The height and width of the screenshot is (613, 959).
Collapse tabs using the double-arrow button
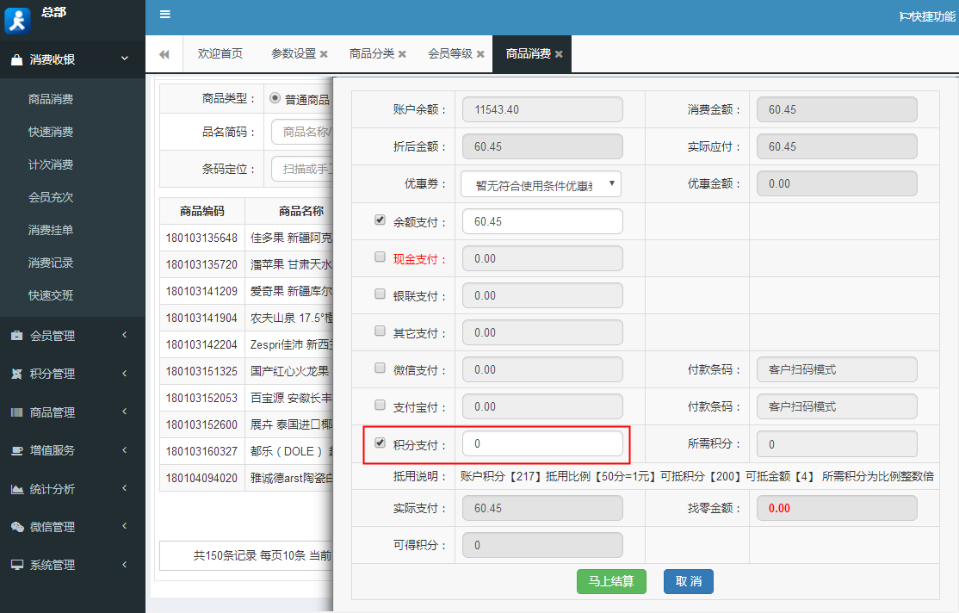click(x=164, y=53)
